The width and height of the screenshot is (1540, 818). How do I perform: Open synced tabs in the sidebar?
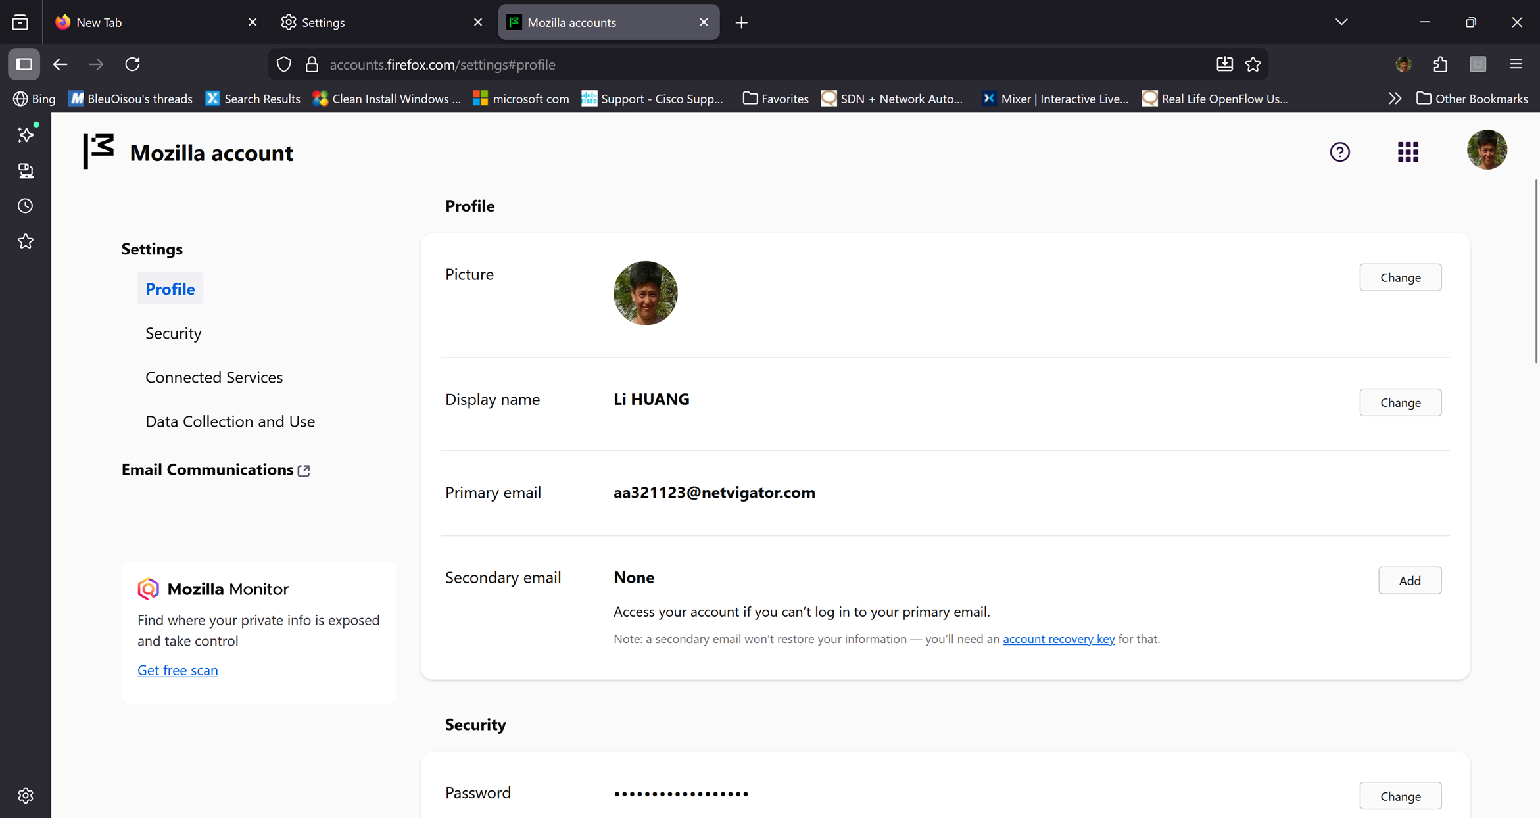(x=26, y=171)
